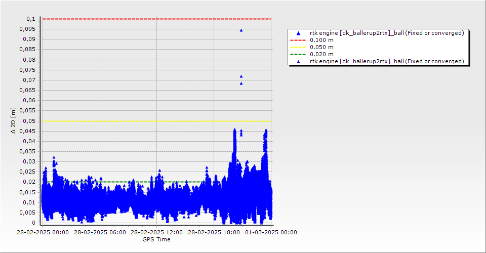486x253 pixels.
Task: Click the 'GPS Time' axis title
Action: click(156, 239)
